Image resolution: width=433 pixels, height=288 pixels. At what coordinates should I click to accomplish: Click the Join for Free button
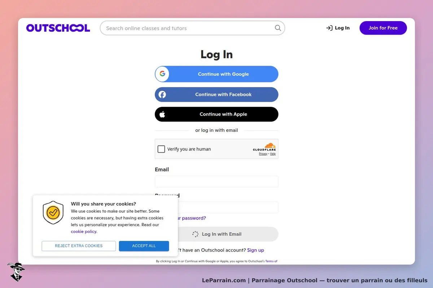tap(383, 28)
